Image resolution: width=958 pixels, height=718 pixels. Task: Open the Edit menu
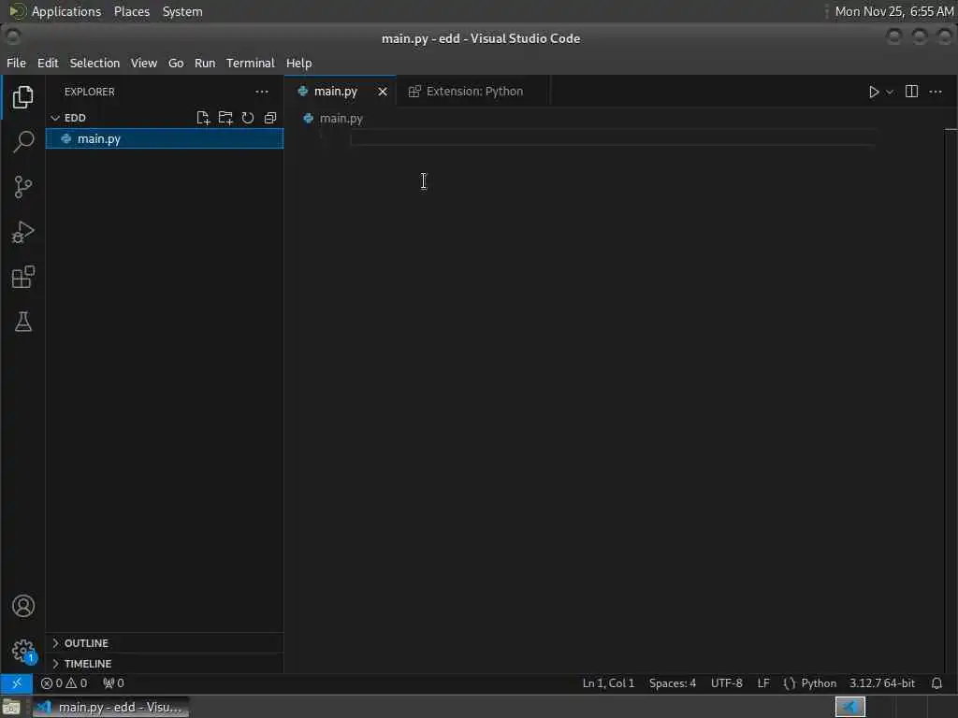click(x=48, y=63)
